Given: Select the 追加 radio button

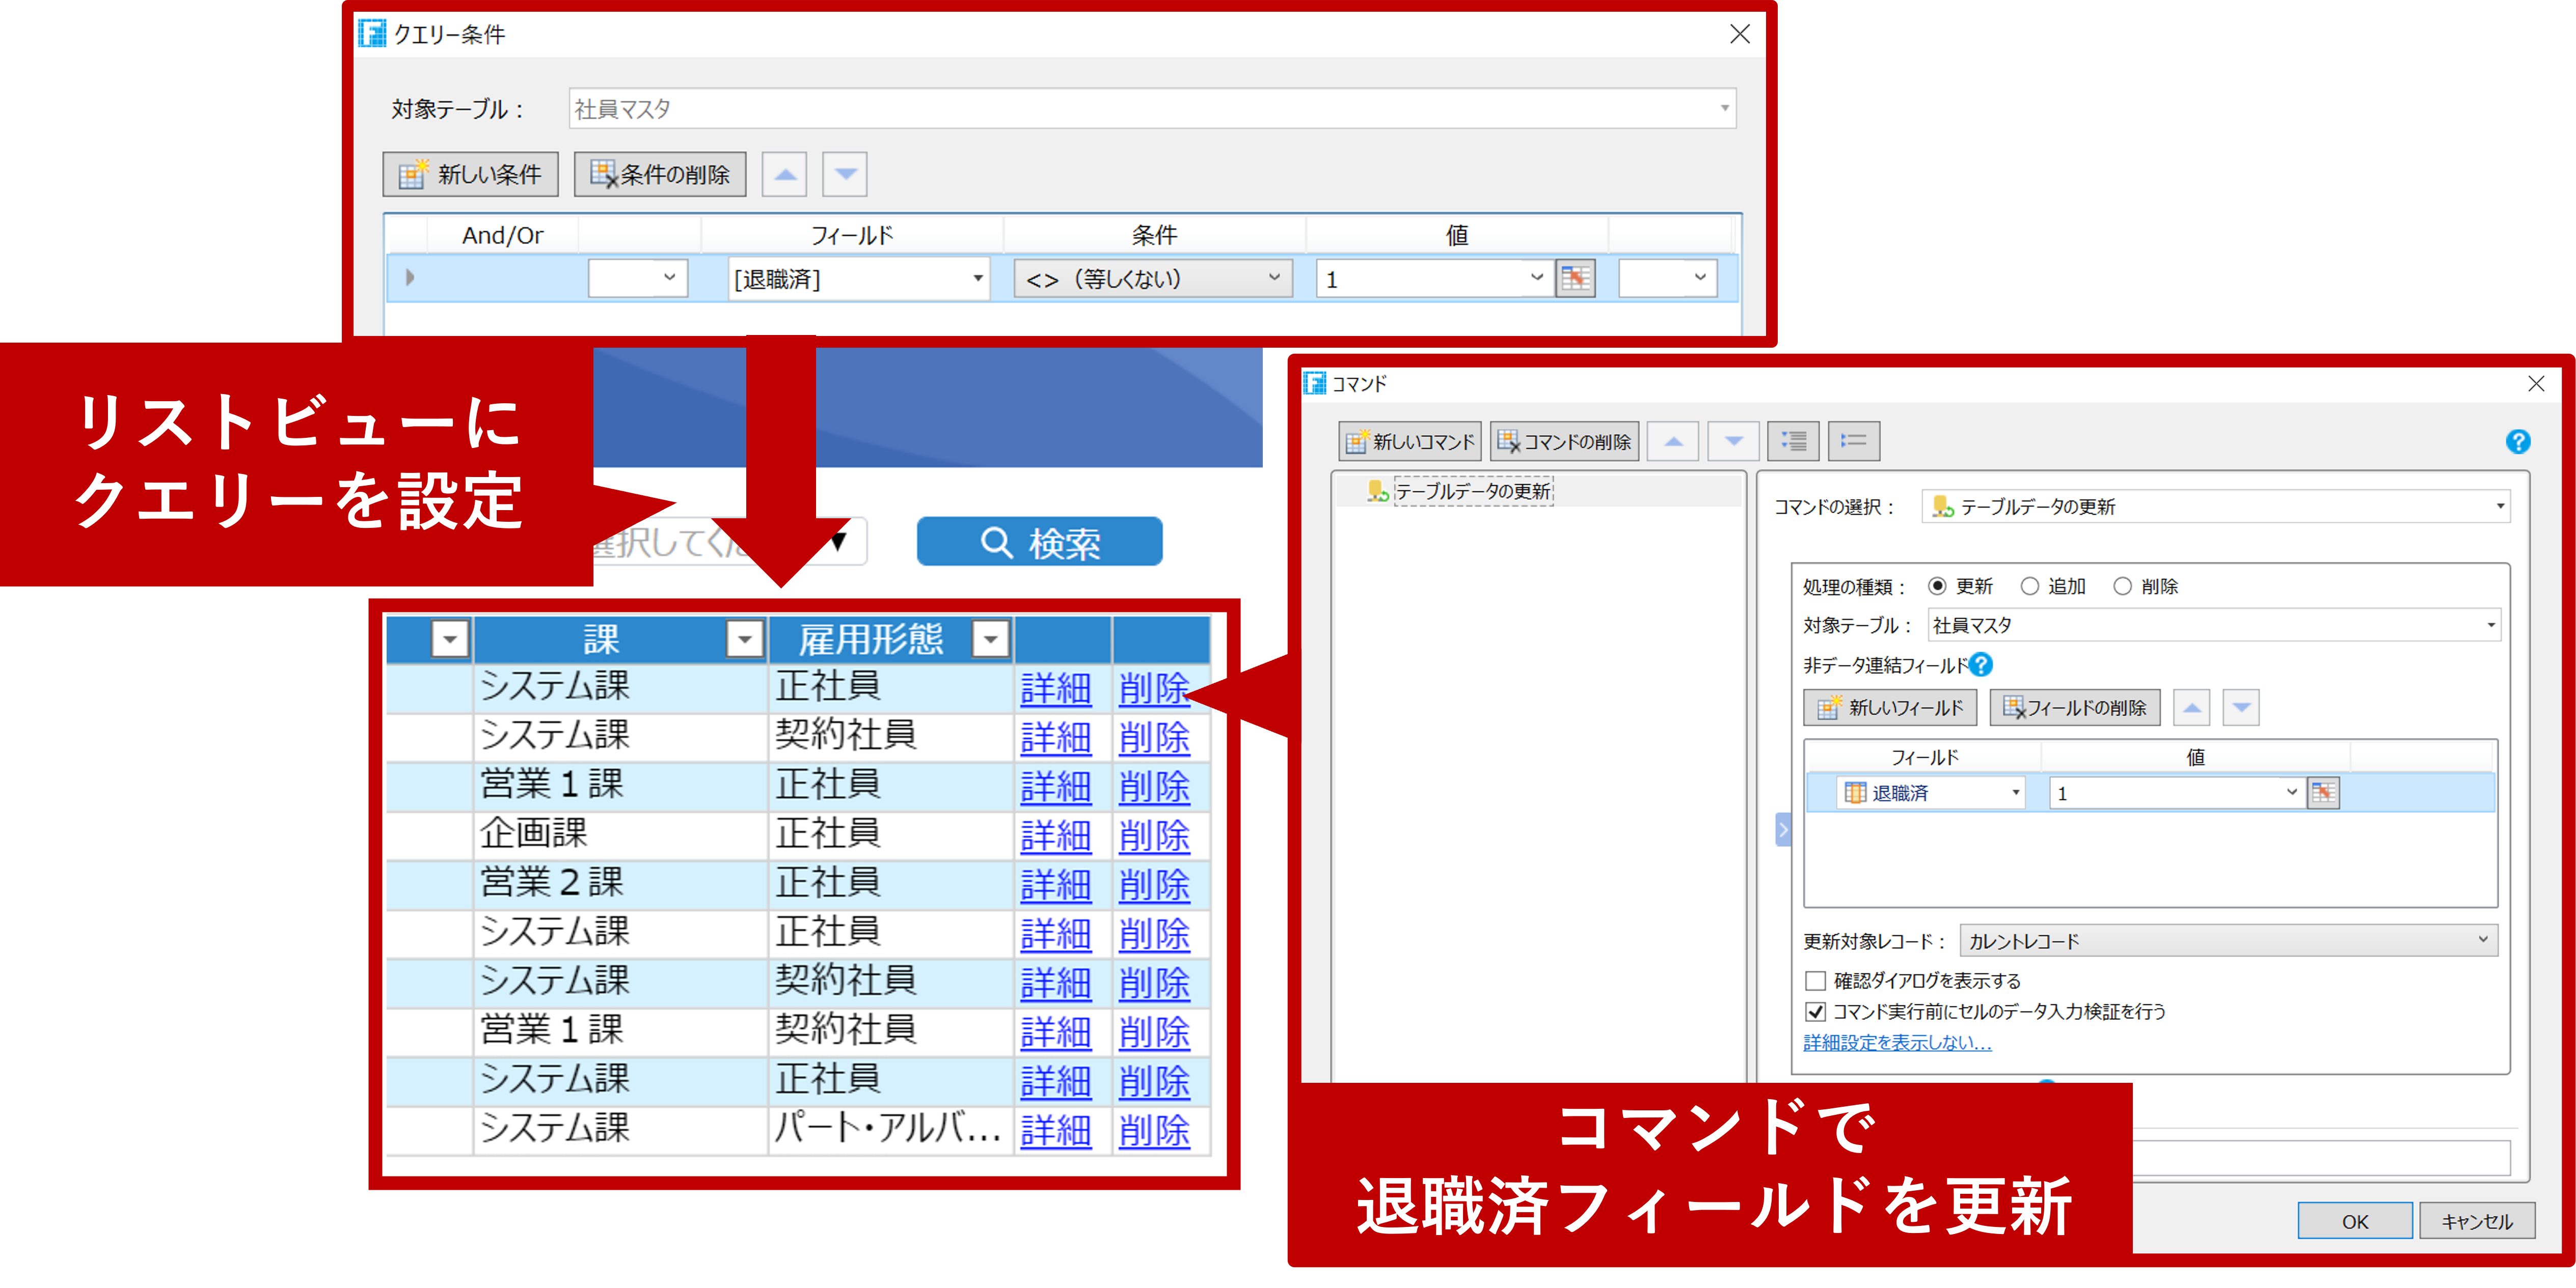Looking at the screenshot, I should (x=2030, y=586).
